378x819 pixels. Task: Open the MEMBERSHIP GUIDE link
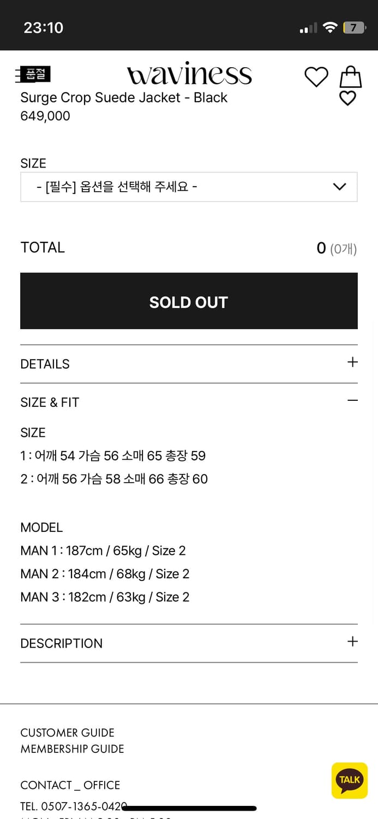click(x=72, y=749)
